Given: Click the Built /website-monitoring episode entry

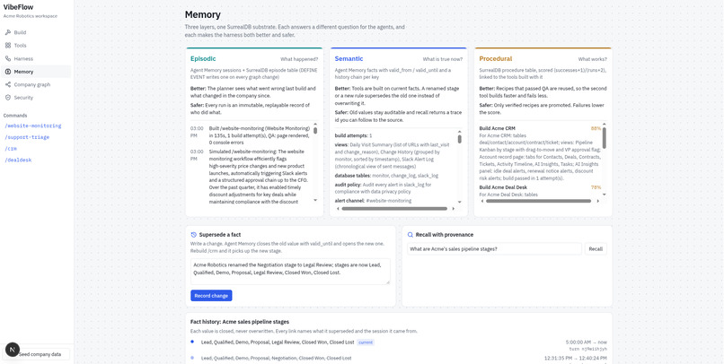Looking at the screenshot, I should click(x=252, y=136).
